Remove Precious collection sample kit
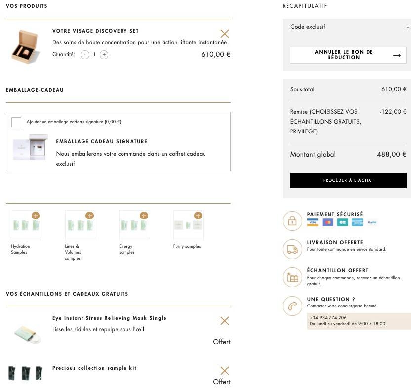The image size is (411, 392). click(x=225, y=370)
